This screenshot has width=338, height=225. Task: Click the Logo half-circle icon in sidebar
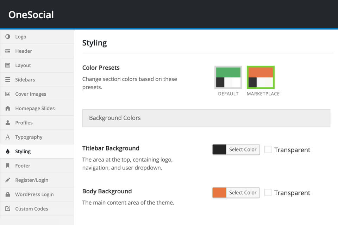(8, 37)
